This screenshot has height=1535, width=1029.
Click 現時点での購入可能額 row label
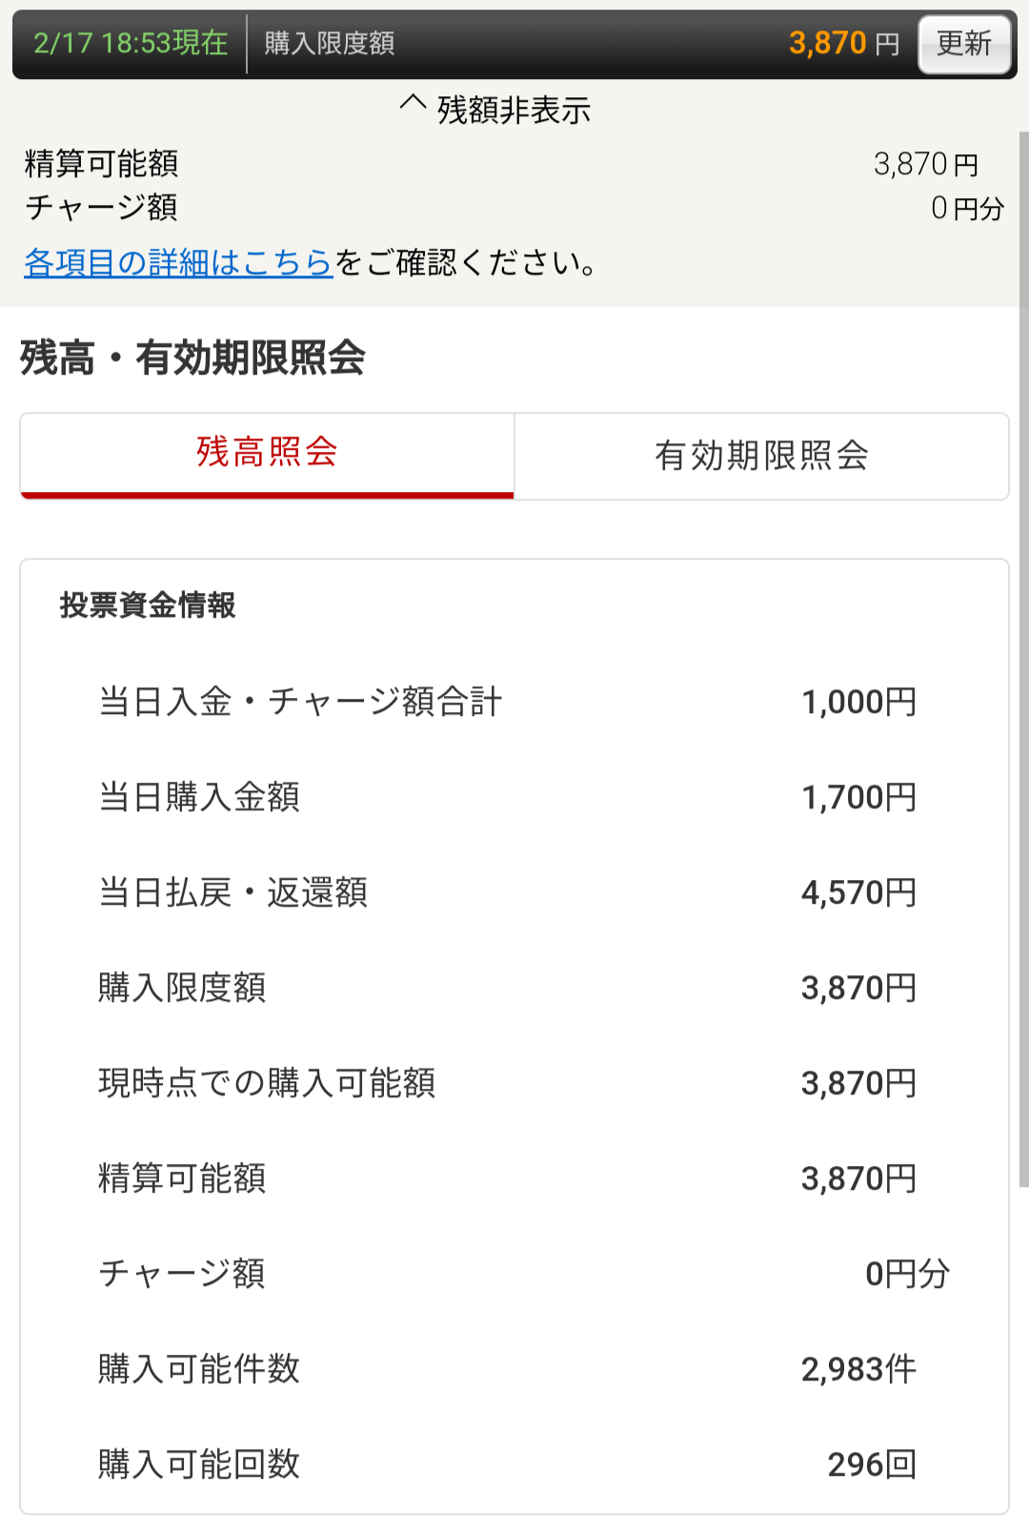tap(267, 1083)
